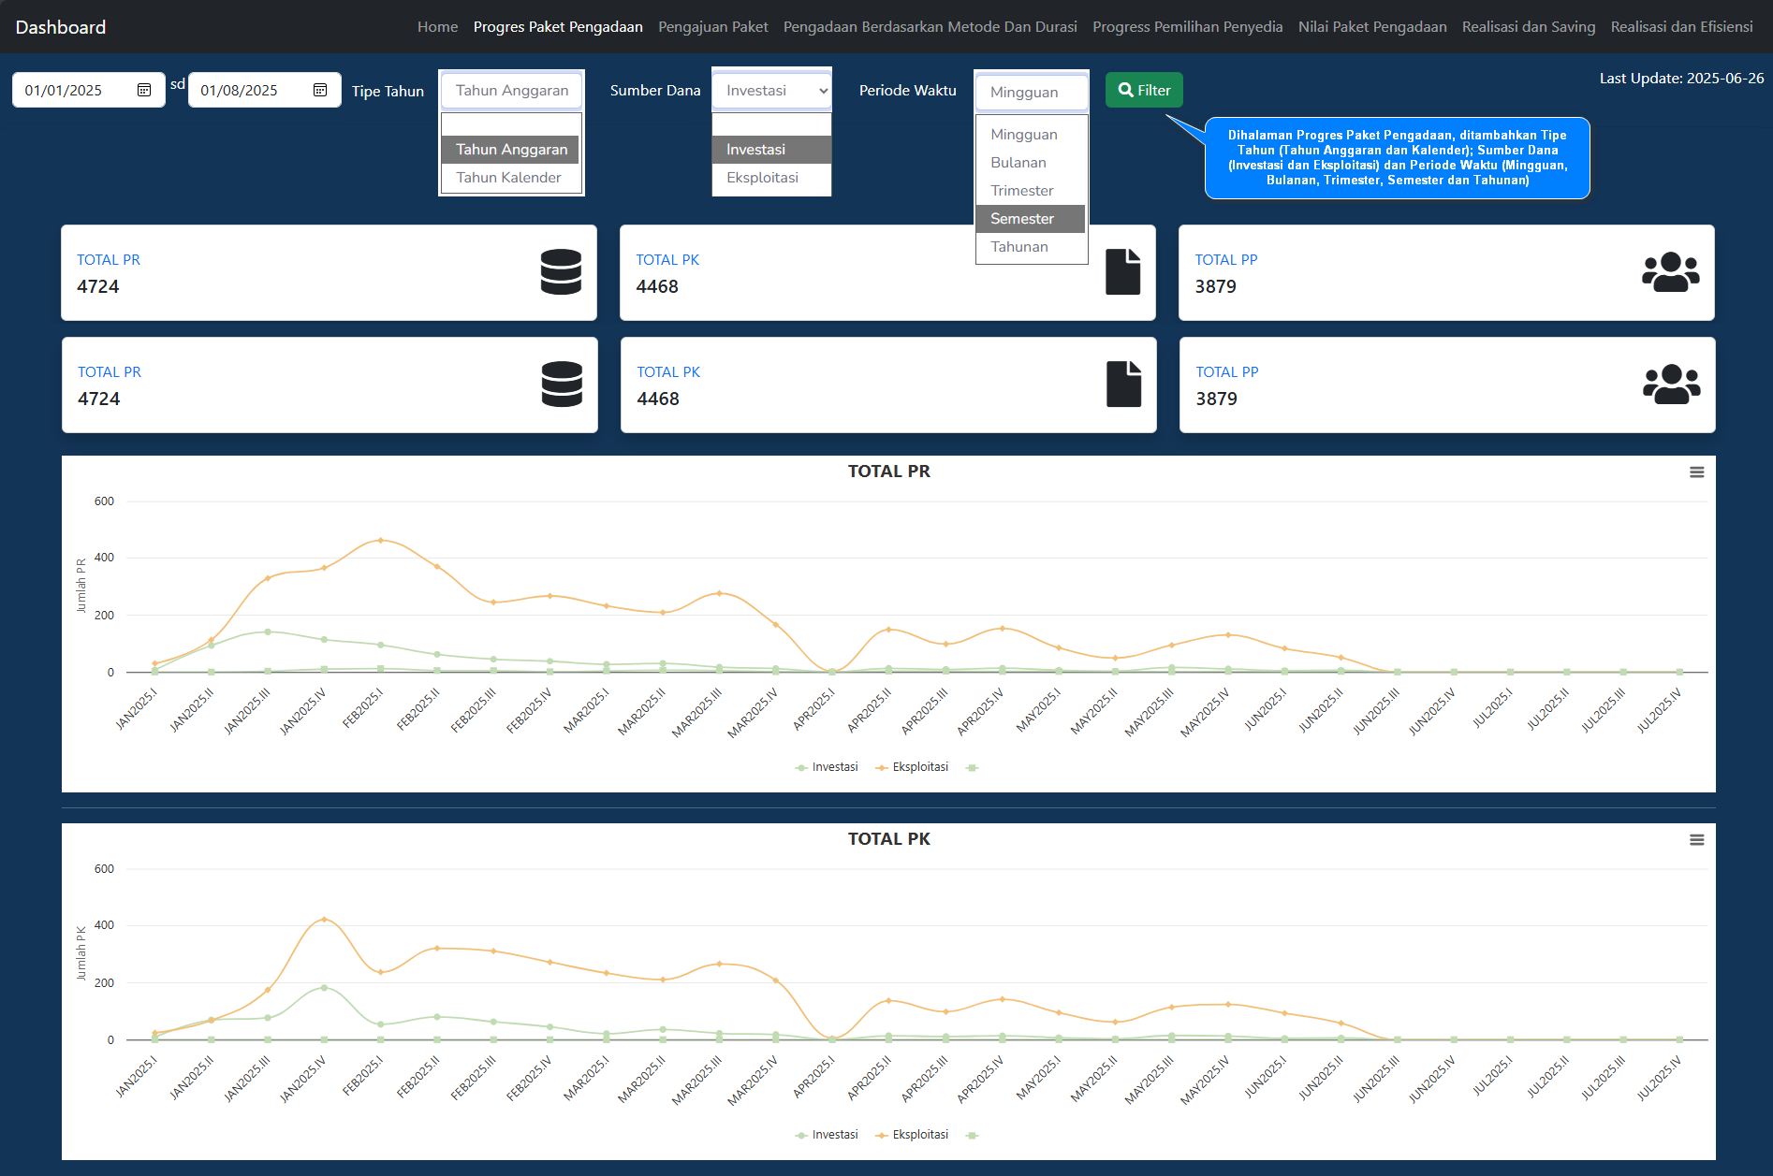Open calendar picker on end date field
Image resolution: width=1773 pixels, height=1176 pixels.
pos(320,91)
